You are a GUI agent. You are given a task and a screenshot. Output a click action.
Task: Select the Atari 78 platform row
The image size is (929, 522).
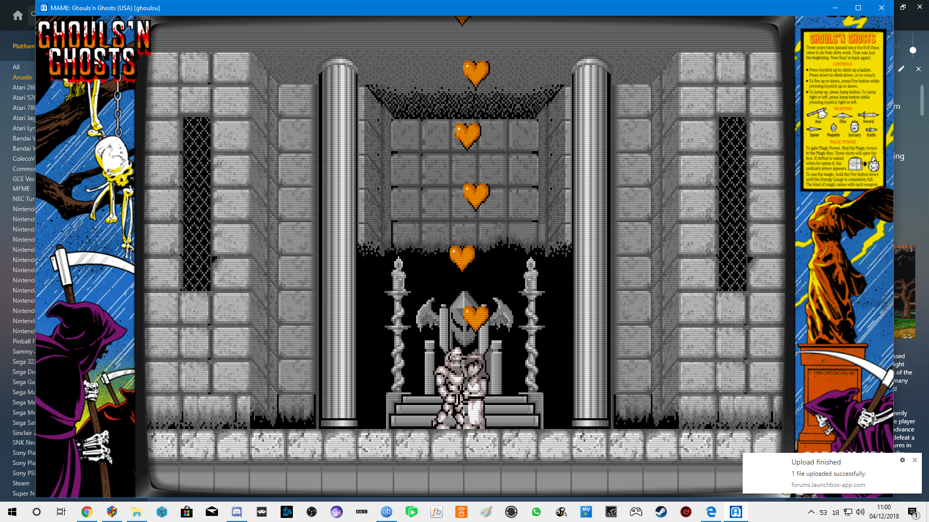[23, 108]
